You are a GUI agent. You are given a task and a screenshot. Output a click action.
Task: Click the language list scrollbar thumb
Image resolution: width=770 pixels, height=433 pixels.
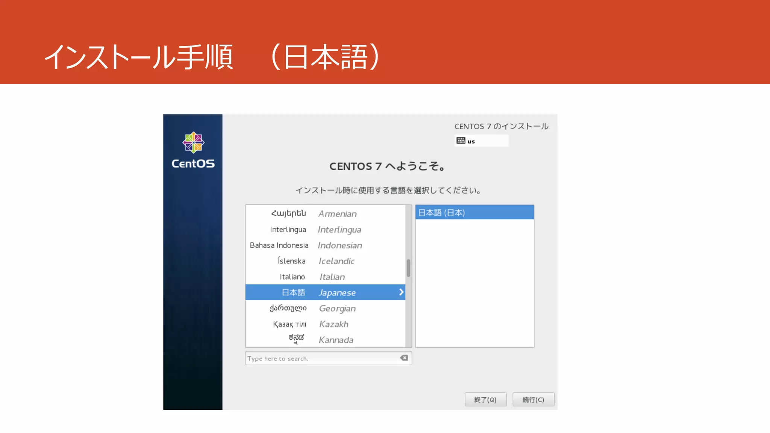408,268
